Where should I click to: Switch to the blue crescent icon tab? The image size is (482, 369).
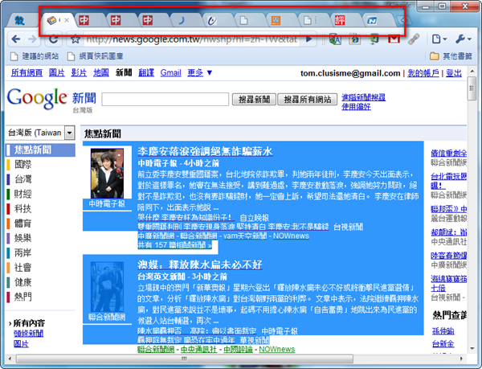181,21
